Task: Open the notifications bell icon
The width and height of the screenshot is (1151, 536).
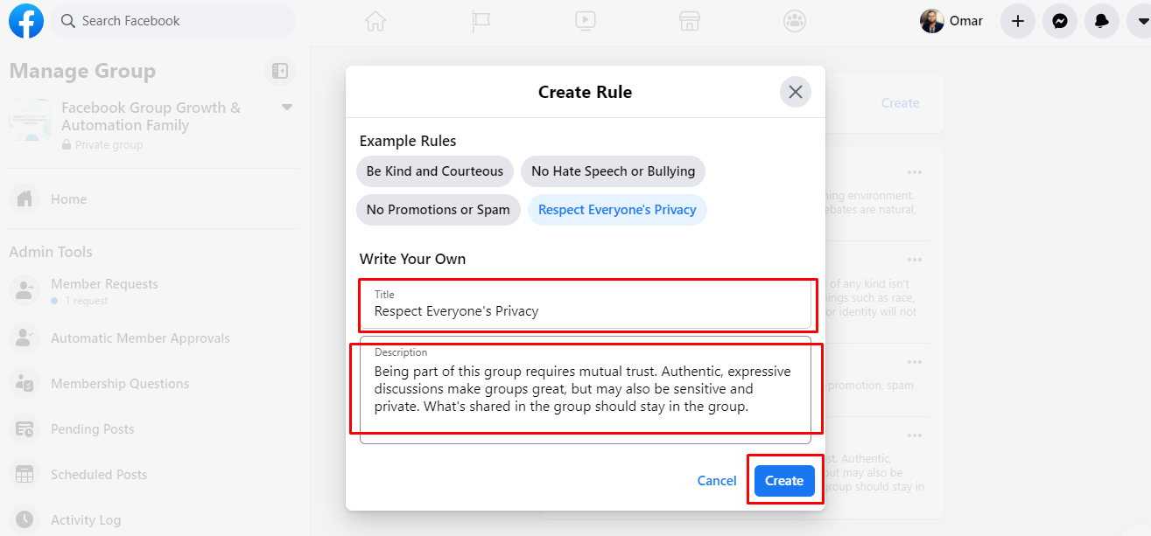Action: [1102, 21]
